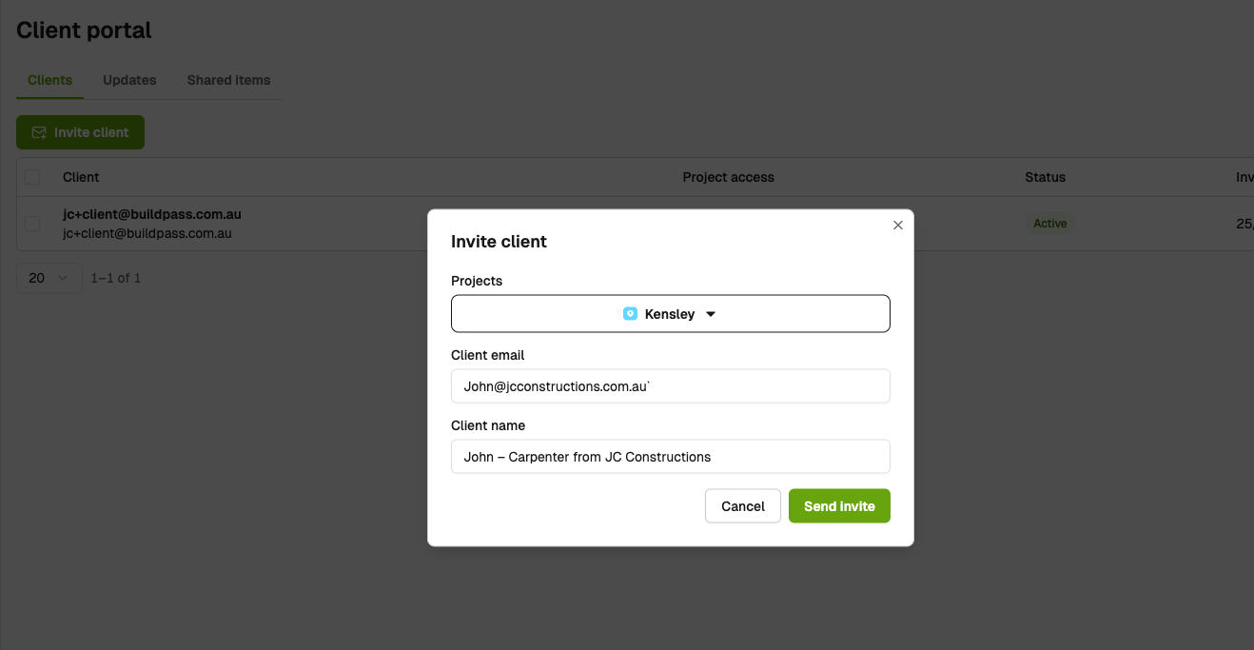Click bold jc+client@buildpass.com.au client name
The image size is (1254, 650).
(152, 214)
